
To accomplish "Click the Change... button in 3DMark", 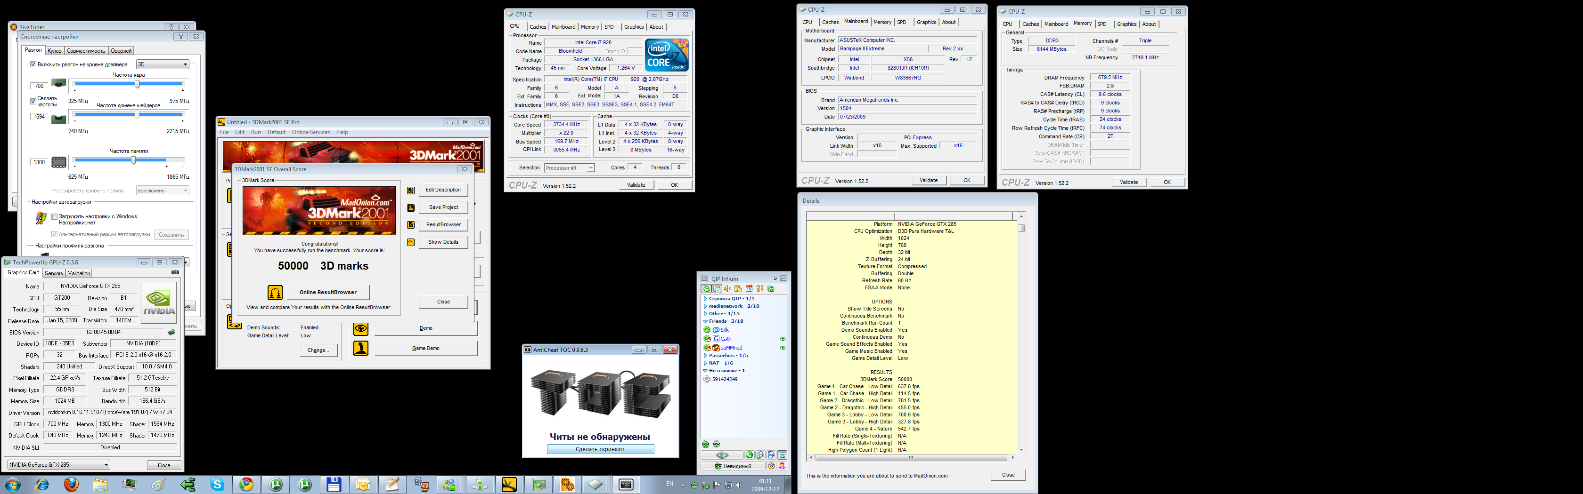I will [x=318, y=351].
